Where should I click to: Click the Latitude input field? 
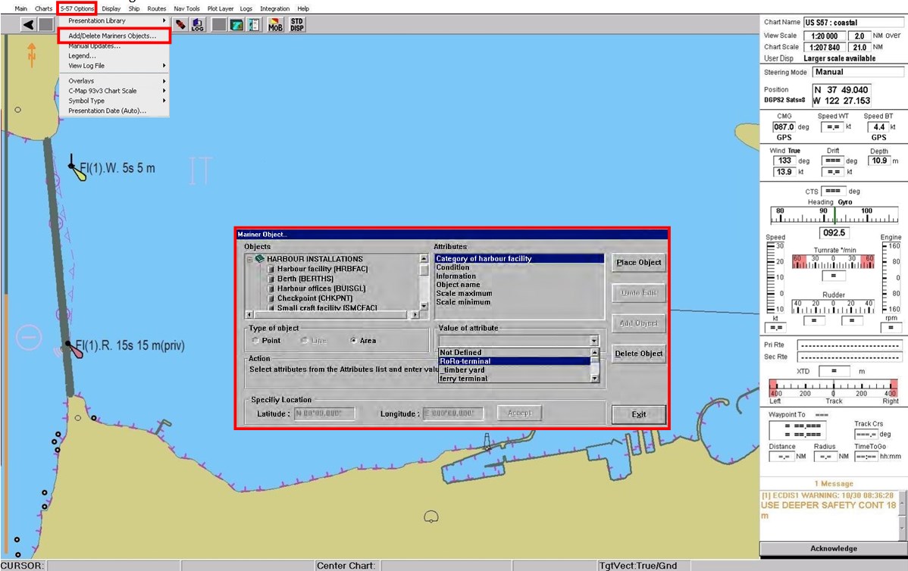point(324,413)
